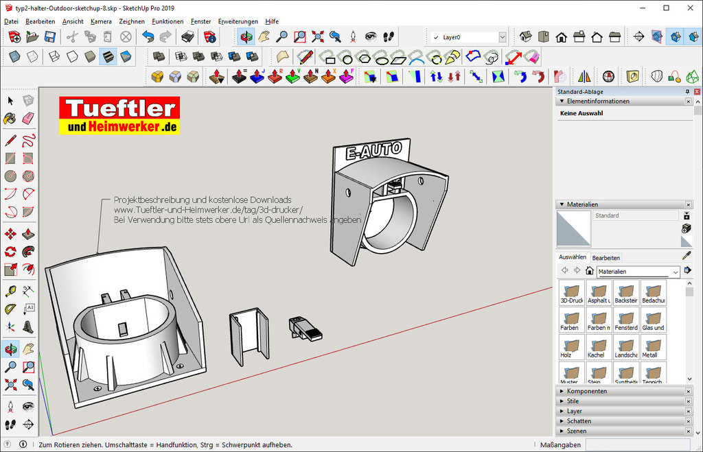The image size is (703, 452).
Task: Choose the pink Eraser tool
Action: coord(28,119)
